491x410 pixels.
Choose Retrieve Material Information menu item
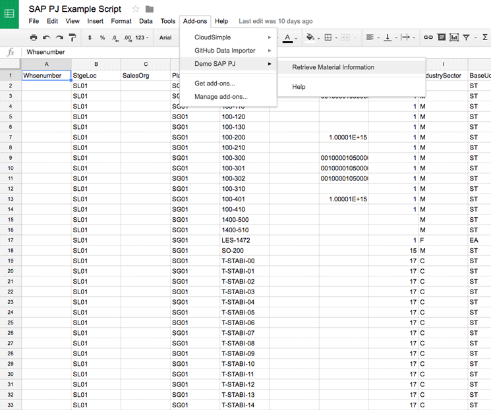click(333, 67)
